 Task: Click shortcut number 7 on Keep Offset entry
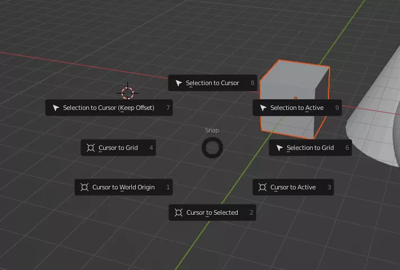[168, 108]
